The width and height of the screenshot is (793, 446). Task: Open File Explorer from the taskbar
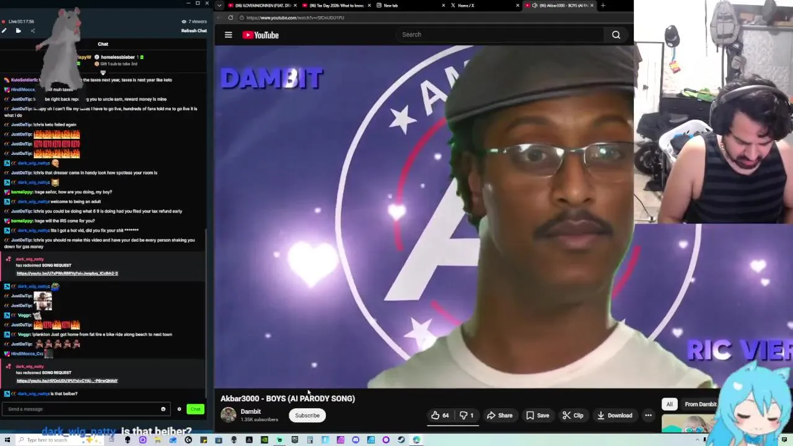click(157, 440)
